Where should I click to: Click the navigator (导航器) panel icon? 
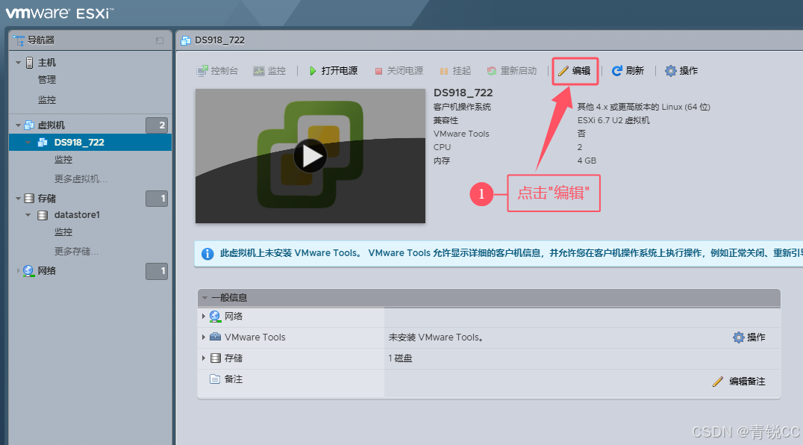19,40
